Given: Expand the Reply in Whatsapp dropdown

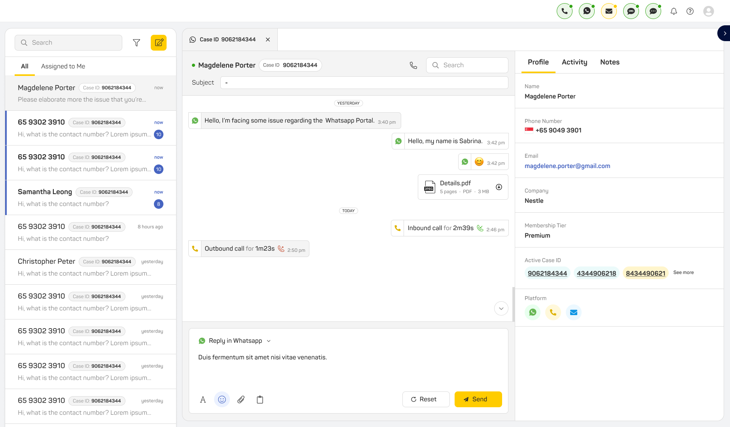Looking at the screenshot, I should (269, 341).
